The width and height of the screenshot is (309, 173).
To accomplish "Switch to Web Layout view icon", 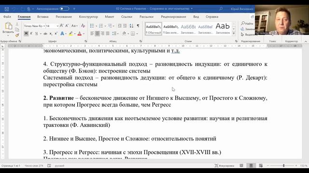I will (261, 166).
